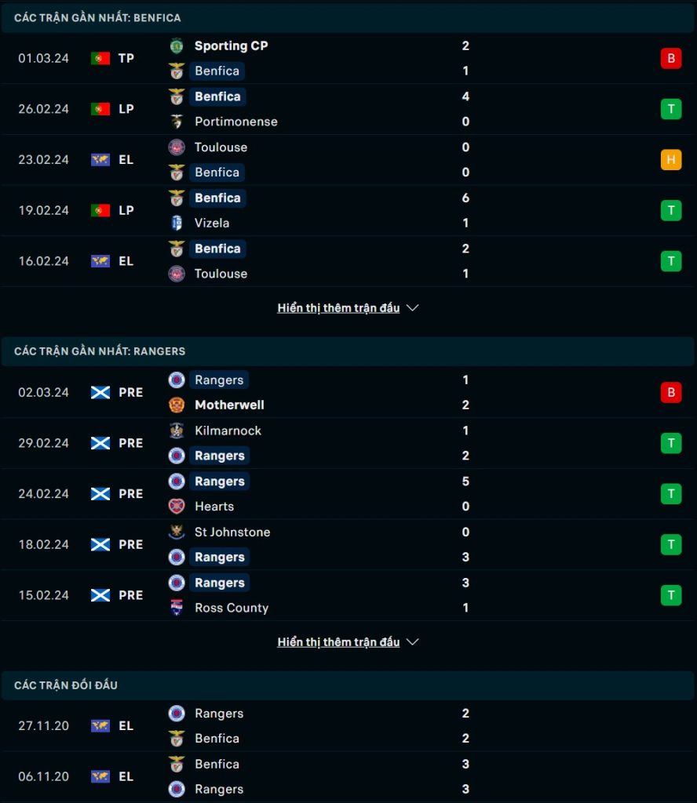
Task: Click the Kilmarnock club logo
Action: (x=177, y=431)
